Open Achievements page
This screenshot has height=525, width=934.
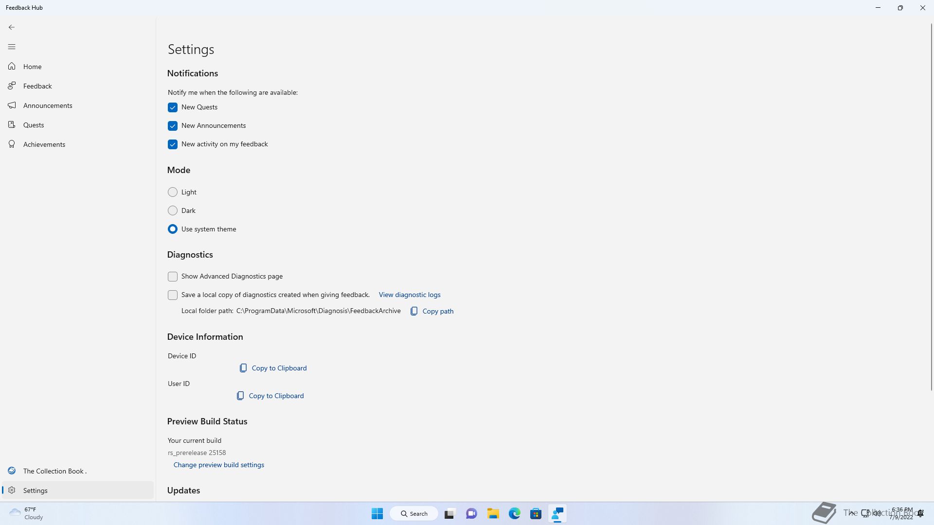78,144
